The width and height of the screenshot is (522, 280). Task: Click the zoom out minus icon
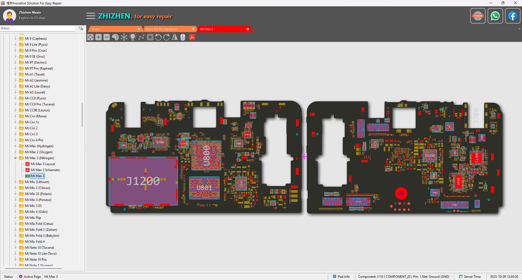pyautogui.click(x=106, y=37)
